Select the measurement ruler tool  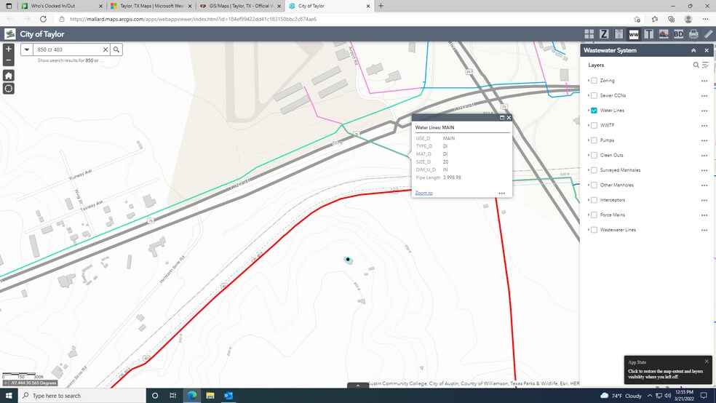708,34
